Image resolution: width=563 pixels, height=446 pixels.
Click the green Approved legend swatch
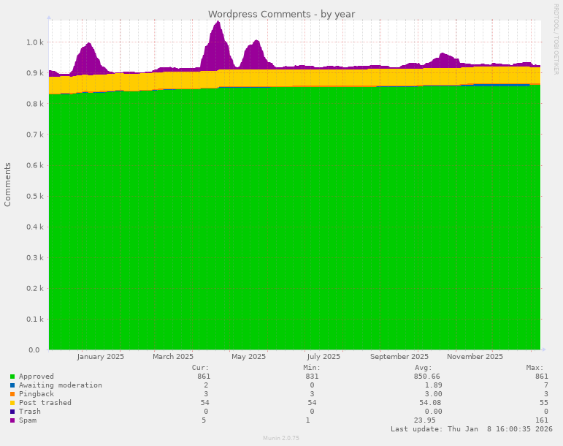pos(12,377)
